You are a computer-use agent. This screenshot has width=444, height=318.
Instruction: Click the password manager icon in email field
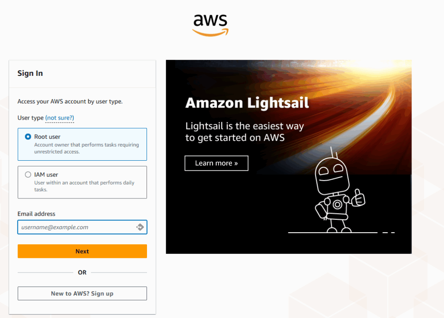140,227
